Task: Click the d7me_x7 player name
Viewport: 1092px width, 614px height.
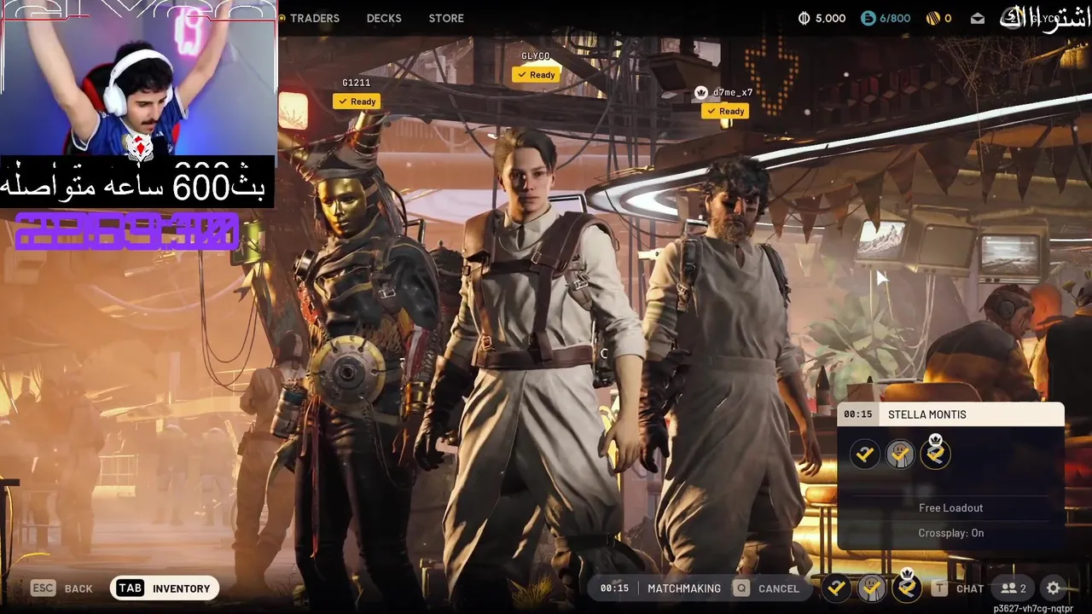Action: point(733,92)
